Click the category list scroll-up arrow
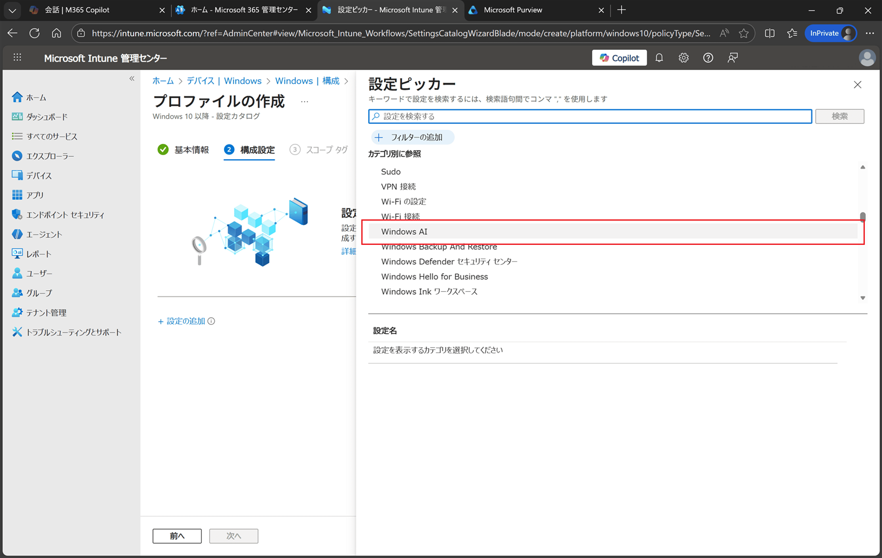The image size is (882, 558). (x=863, y=167)
